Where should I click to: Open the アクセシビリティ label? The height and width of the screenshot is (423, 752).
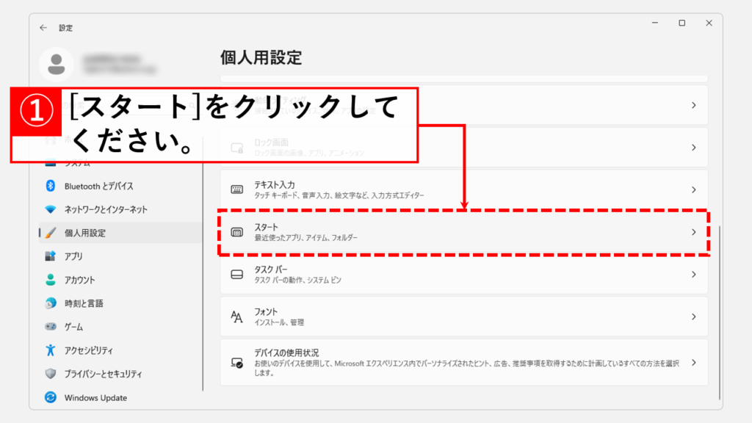pos(89,350)
